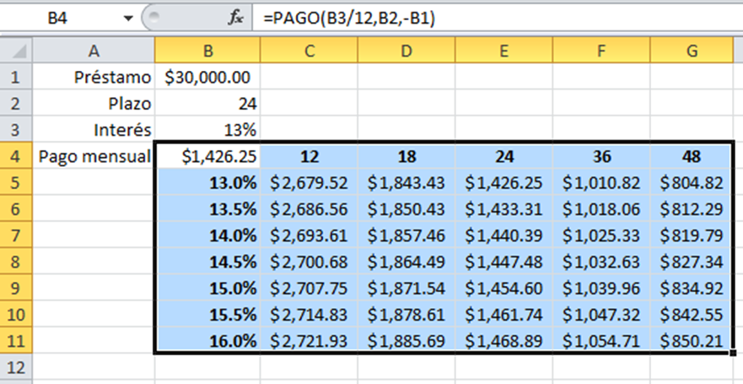Select the Plazo value cell showing 24
The width and height of the screenshot is (743, 384).
[x=207, y=103]
